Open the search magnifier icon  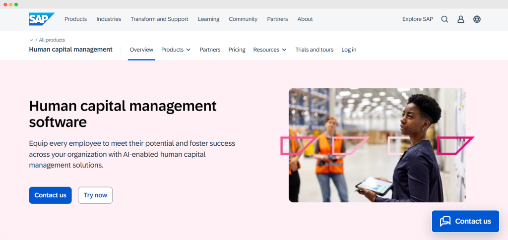click(x=444, y=19)
